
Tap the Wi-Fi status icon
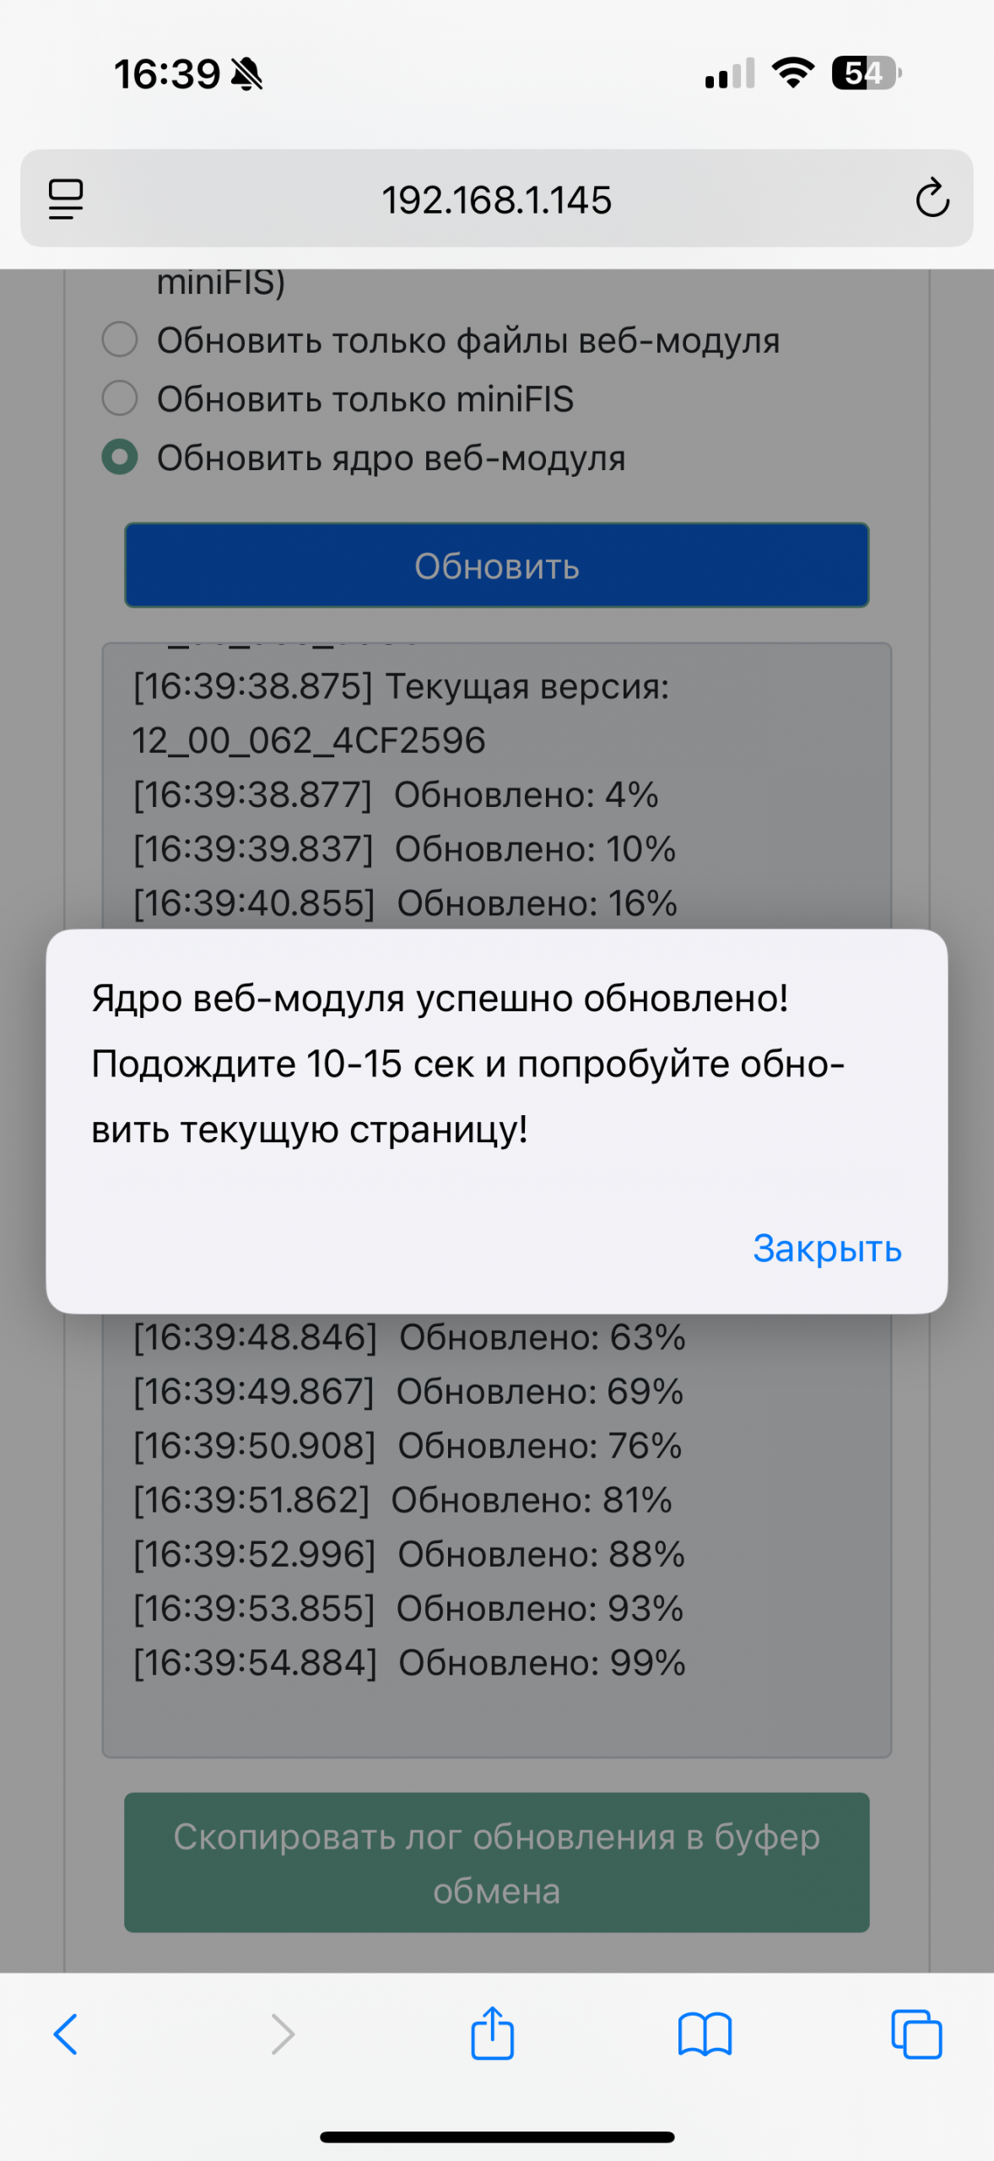coord(793,73)
